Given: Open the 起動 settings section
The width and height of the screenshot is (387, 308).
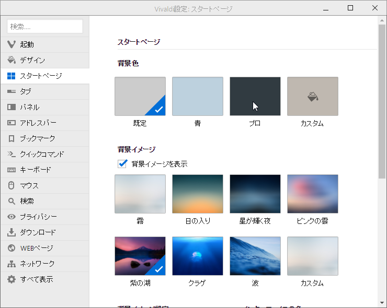Looking at the screenshot, I should 45,44.
